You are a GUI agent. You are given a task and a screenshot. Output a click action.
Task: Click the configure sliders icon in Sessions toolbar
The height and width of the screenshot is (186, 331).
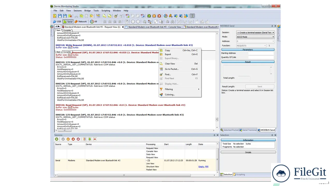pyautogui.click(x=85, y=139)
